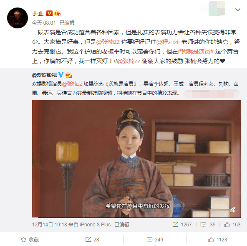Repost original post with 1267 shares
Image resolution: width=247 pixels, height=246 pixels.
coord(182,224)
